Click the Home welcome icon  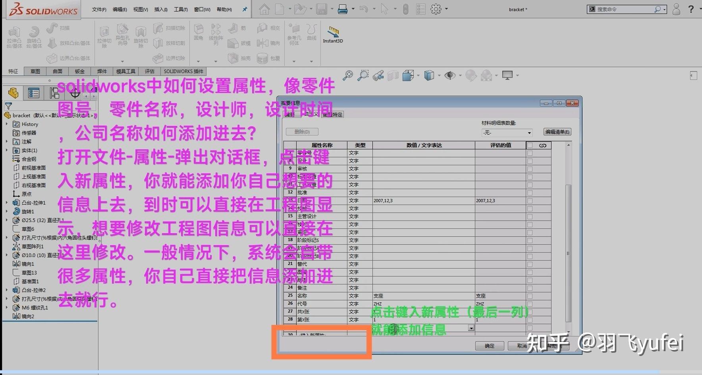pyautogui.click(x=264, y=9)
